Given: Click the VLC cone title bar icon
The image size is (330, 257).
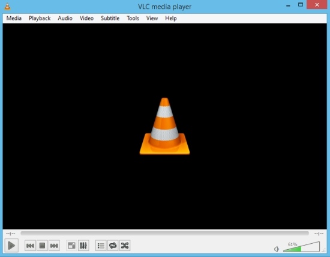Looking at the screenshot, I should 7,7.
